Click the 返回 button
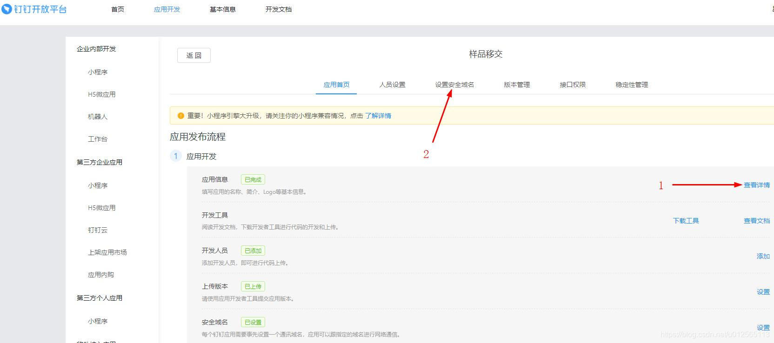Screen dimensions: 774x343 click(x=194, y=55)
